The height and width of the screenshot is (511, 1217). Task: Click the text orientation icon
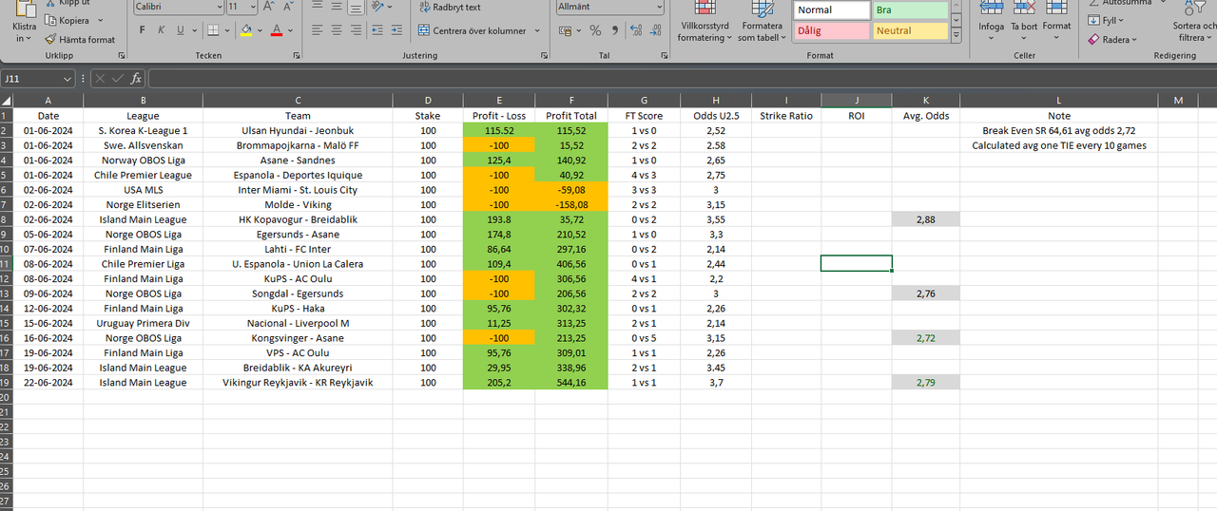(379, 7)
